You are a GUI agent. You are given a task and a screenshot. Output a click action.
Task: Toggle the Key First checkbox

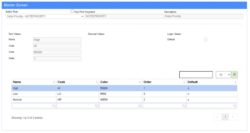tap(72, 11)
